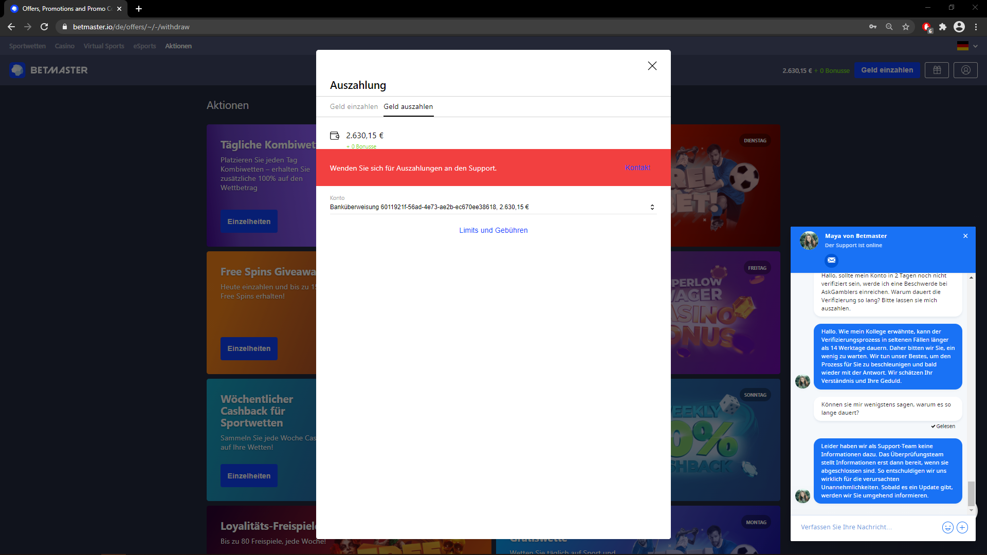Close the Maya von Betmaster chat widget
This screenshot has width=987, height=555.
click(x=965, y=236)
